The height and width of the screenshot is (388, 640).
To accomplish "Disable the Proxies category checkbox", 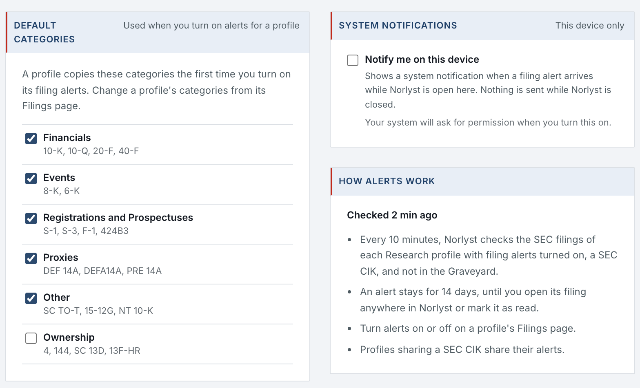I will click(31, 258).
